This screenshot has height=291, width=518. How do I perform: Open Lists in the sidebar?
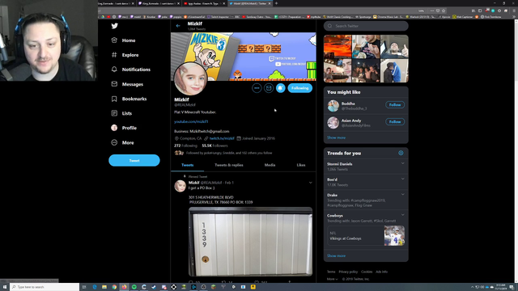click(x=121, y=113)
